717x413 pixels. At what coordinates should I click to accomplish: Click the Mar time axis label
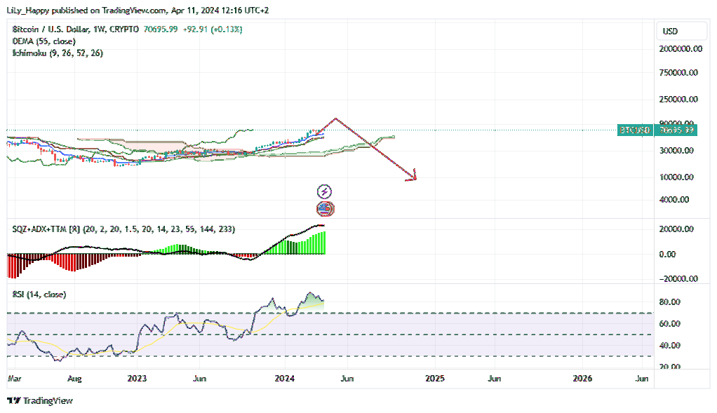15,378
